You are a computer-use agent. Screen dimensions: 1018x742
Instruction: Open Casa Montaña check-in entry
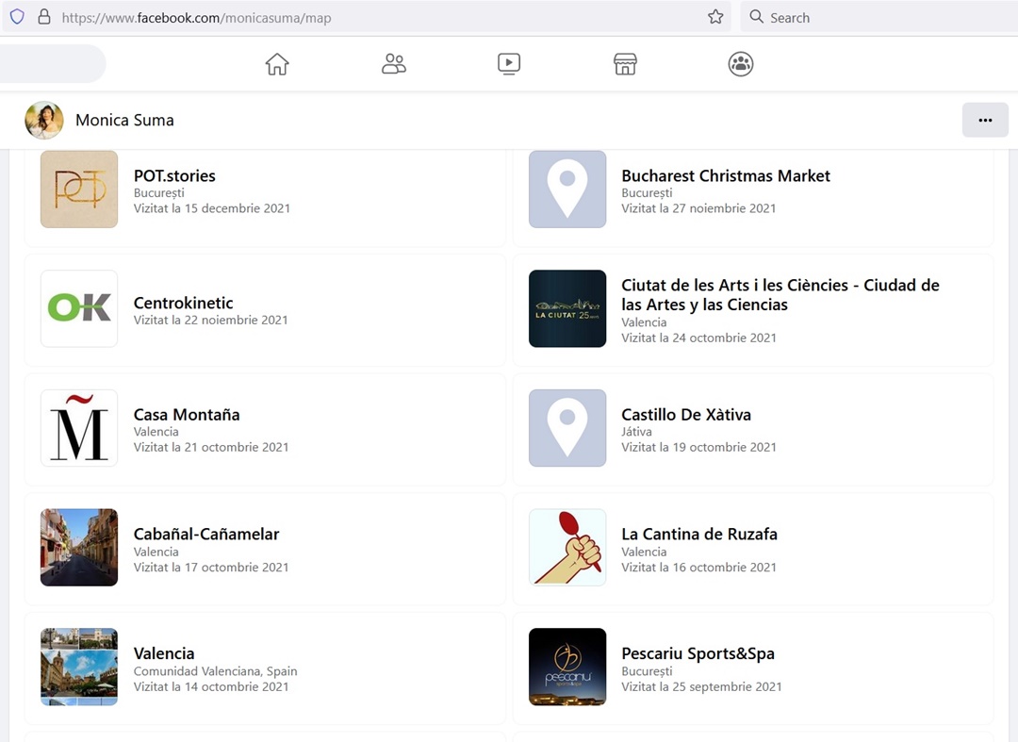click(x=187, y=415)
